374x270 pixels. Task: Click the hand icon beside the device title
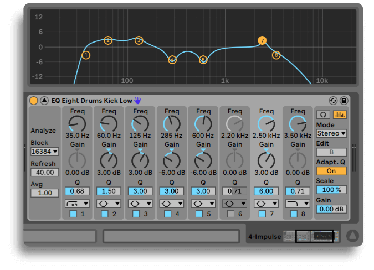point(137,101)
